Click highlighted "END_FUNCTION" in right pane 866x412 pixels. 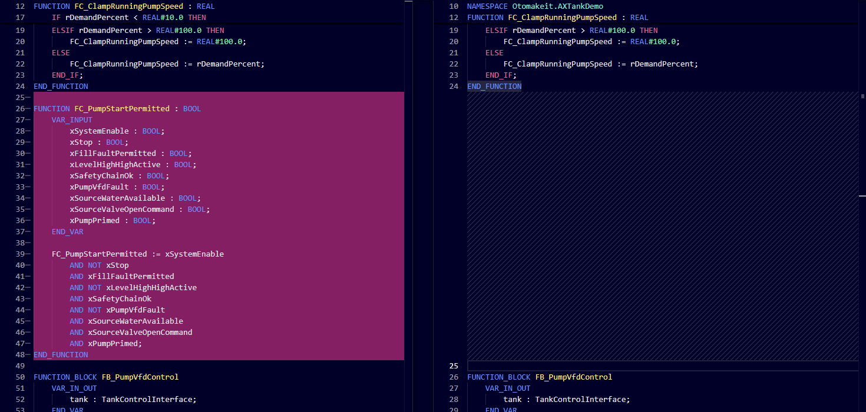pos(494,86)
